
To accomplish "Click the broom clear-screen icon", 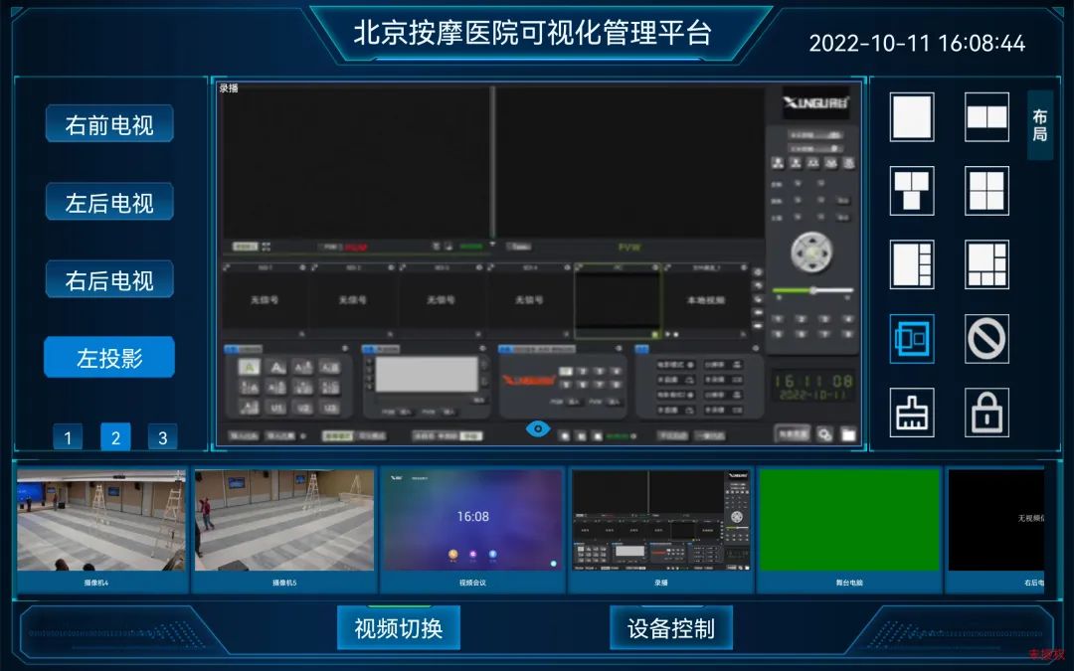I will (x=912, y=413).
